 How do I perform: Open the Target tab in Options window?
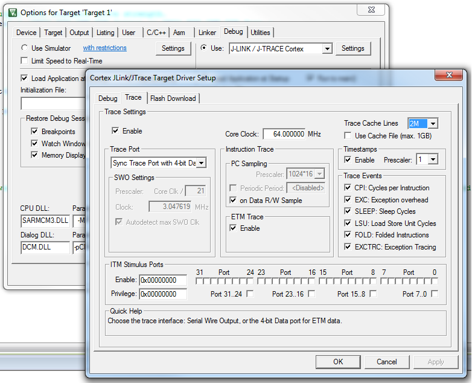[x=53, y=33]
